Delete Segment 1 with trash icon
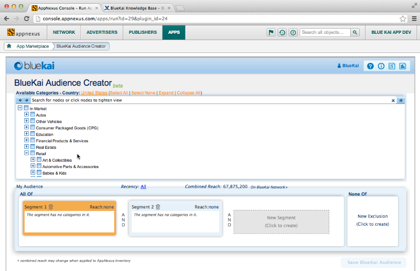This screenshot has width=420, height=271. click(x=51, y=207)
